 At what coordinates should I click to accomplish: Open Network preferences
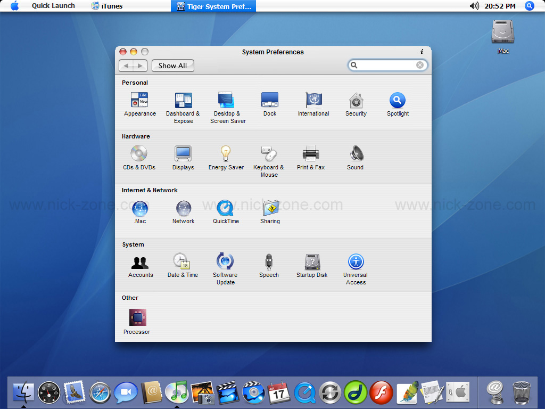pyautogui.click(x=183, y=212)
